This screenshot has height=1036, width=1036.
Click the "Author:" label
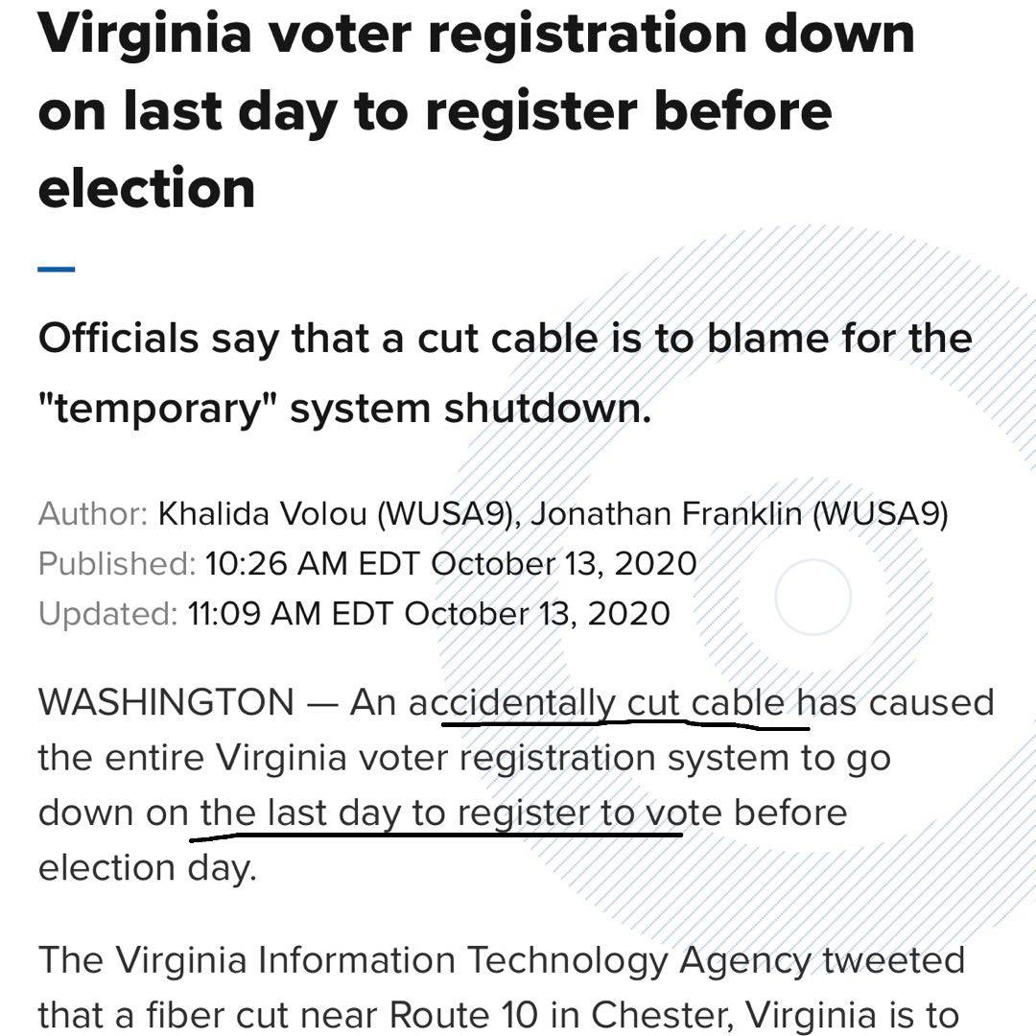[x=92, y=515]
